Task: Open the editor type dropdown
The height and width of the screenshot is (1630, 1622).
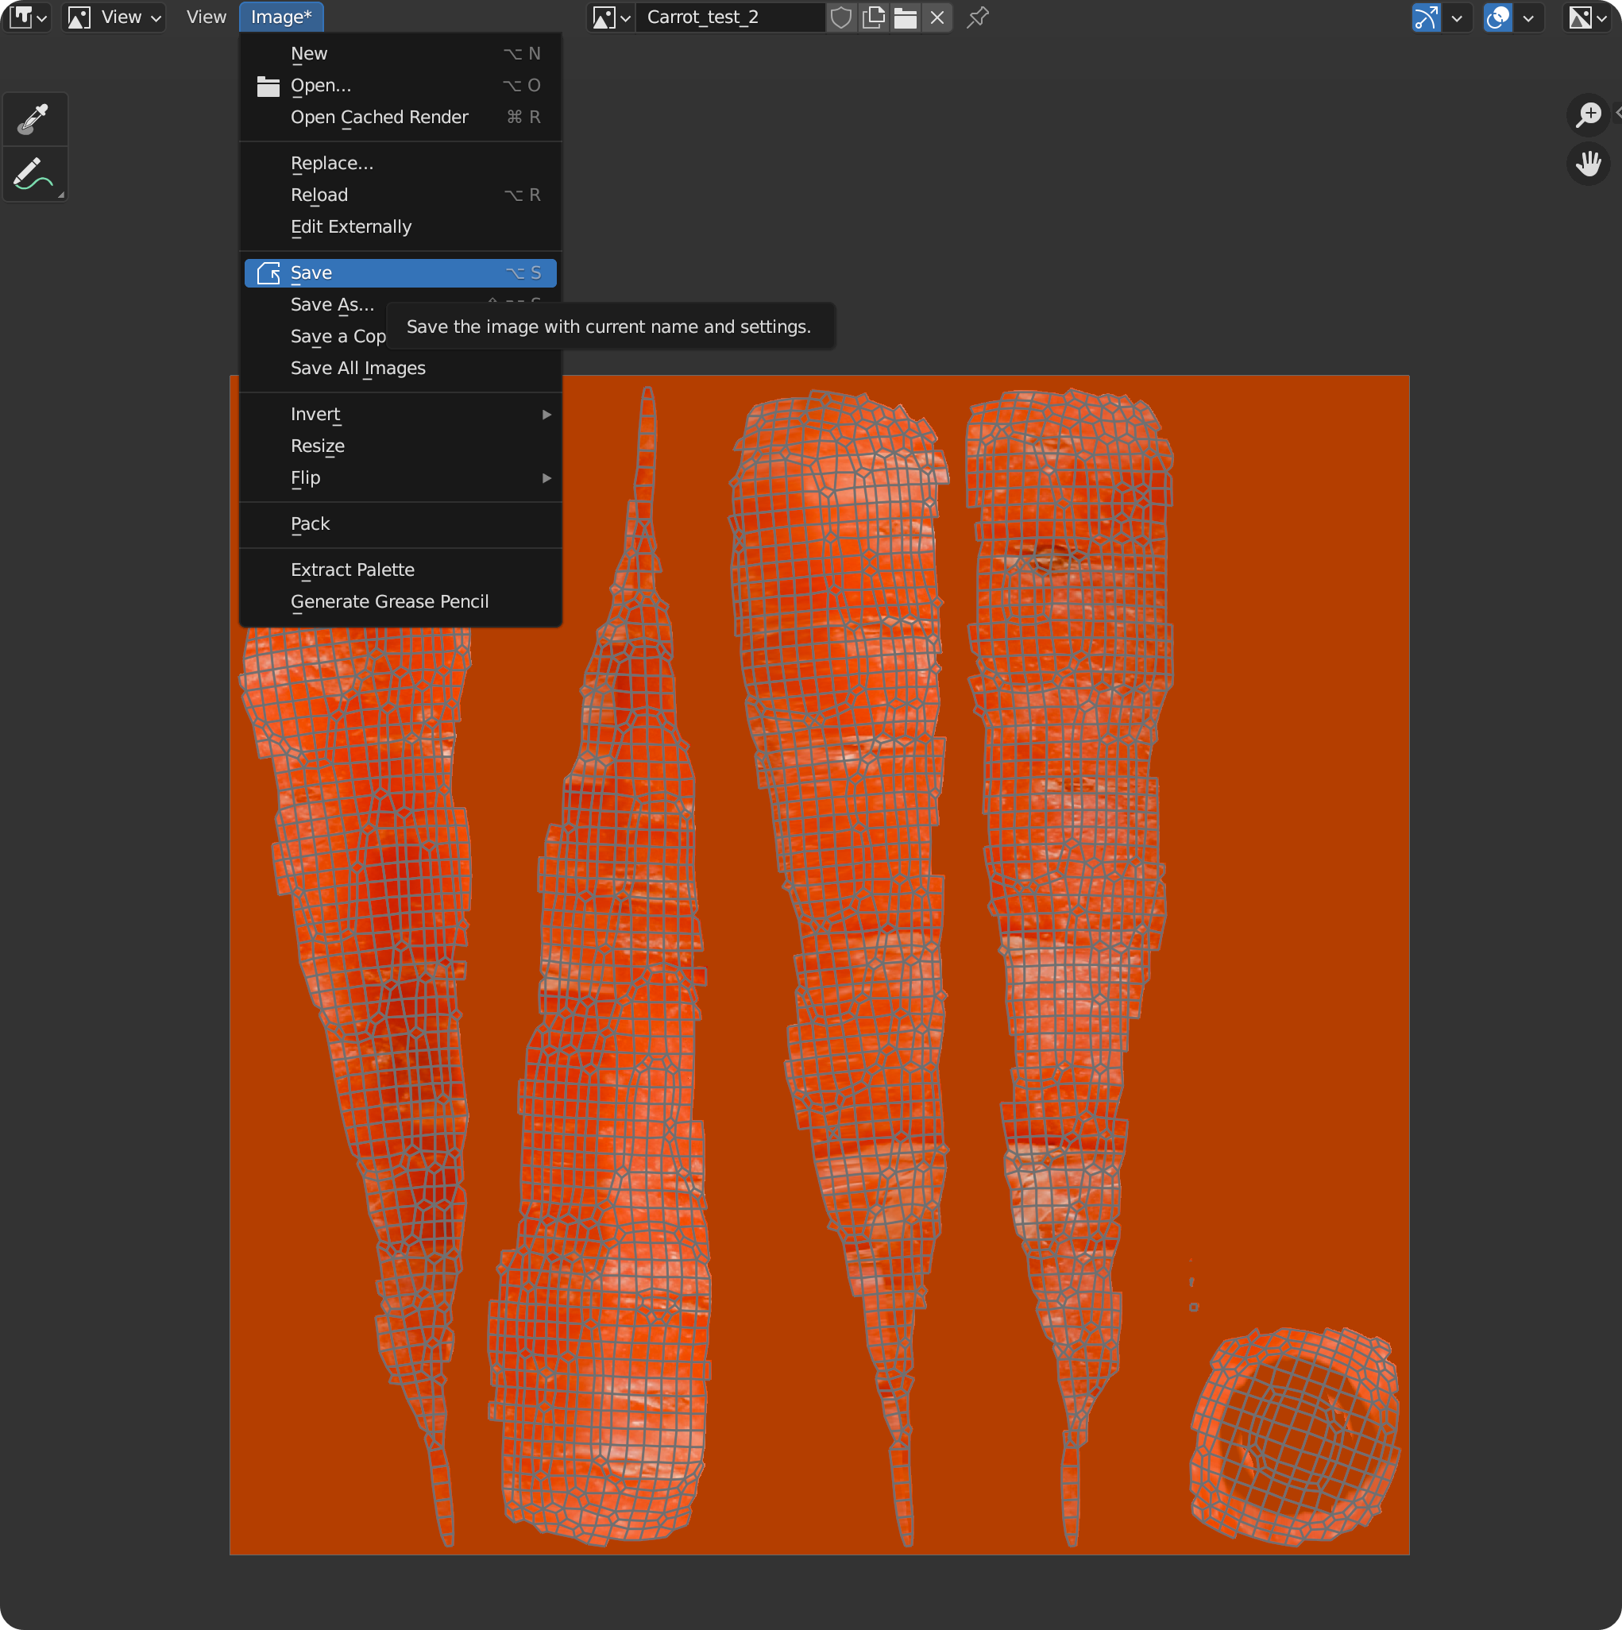Action: coord(28,17)
